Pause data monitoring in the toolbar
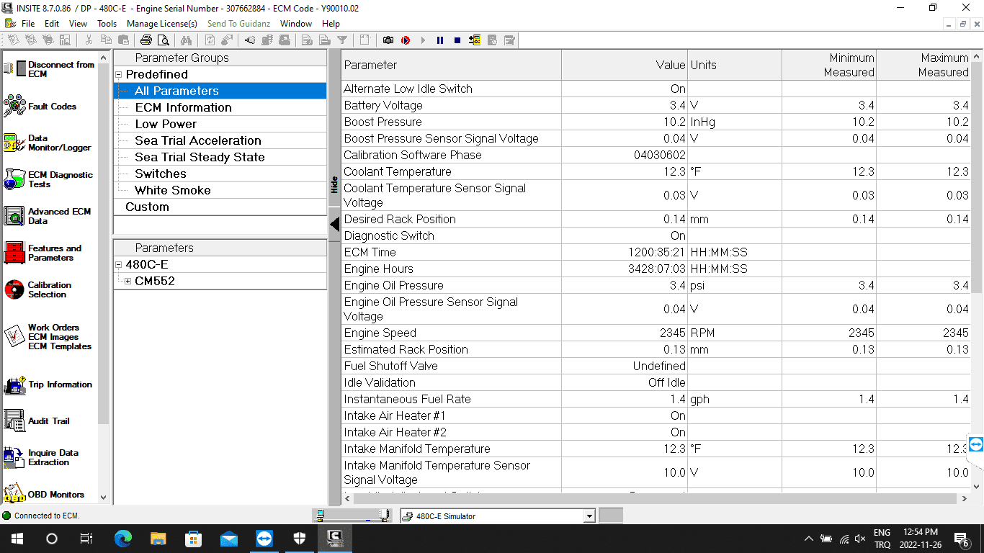 pos(440,40)
